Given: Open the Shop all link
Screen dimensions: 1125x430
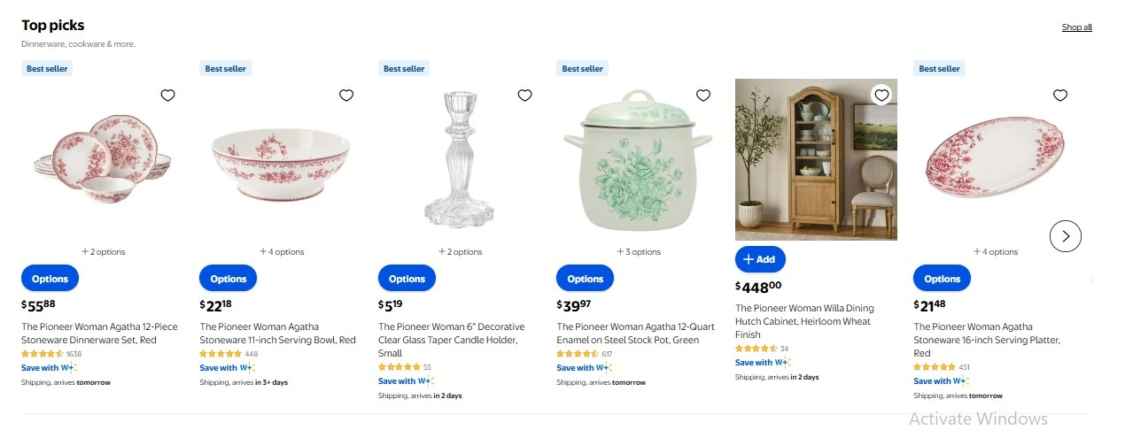Looking at the screenshot, I should (x=1076, y=27).
